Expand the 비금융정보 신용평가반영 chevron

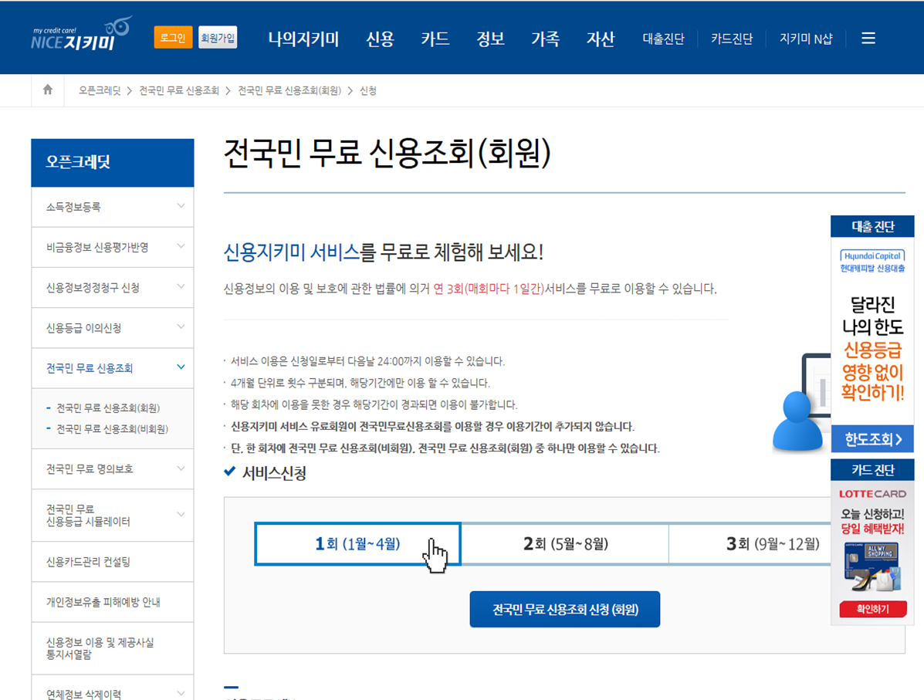point(181,246)
